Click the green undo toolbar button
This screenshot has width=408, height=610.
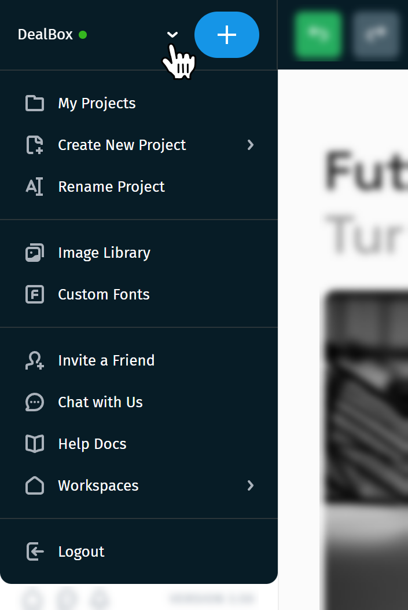tap(318, 35)
